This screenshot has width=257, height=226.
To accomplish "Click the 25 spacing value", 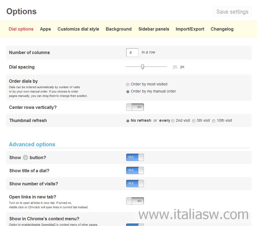I will pos(175,67).
